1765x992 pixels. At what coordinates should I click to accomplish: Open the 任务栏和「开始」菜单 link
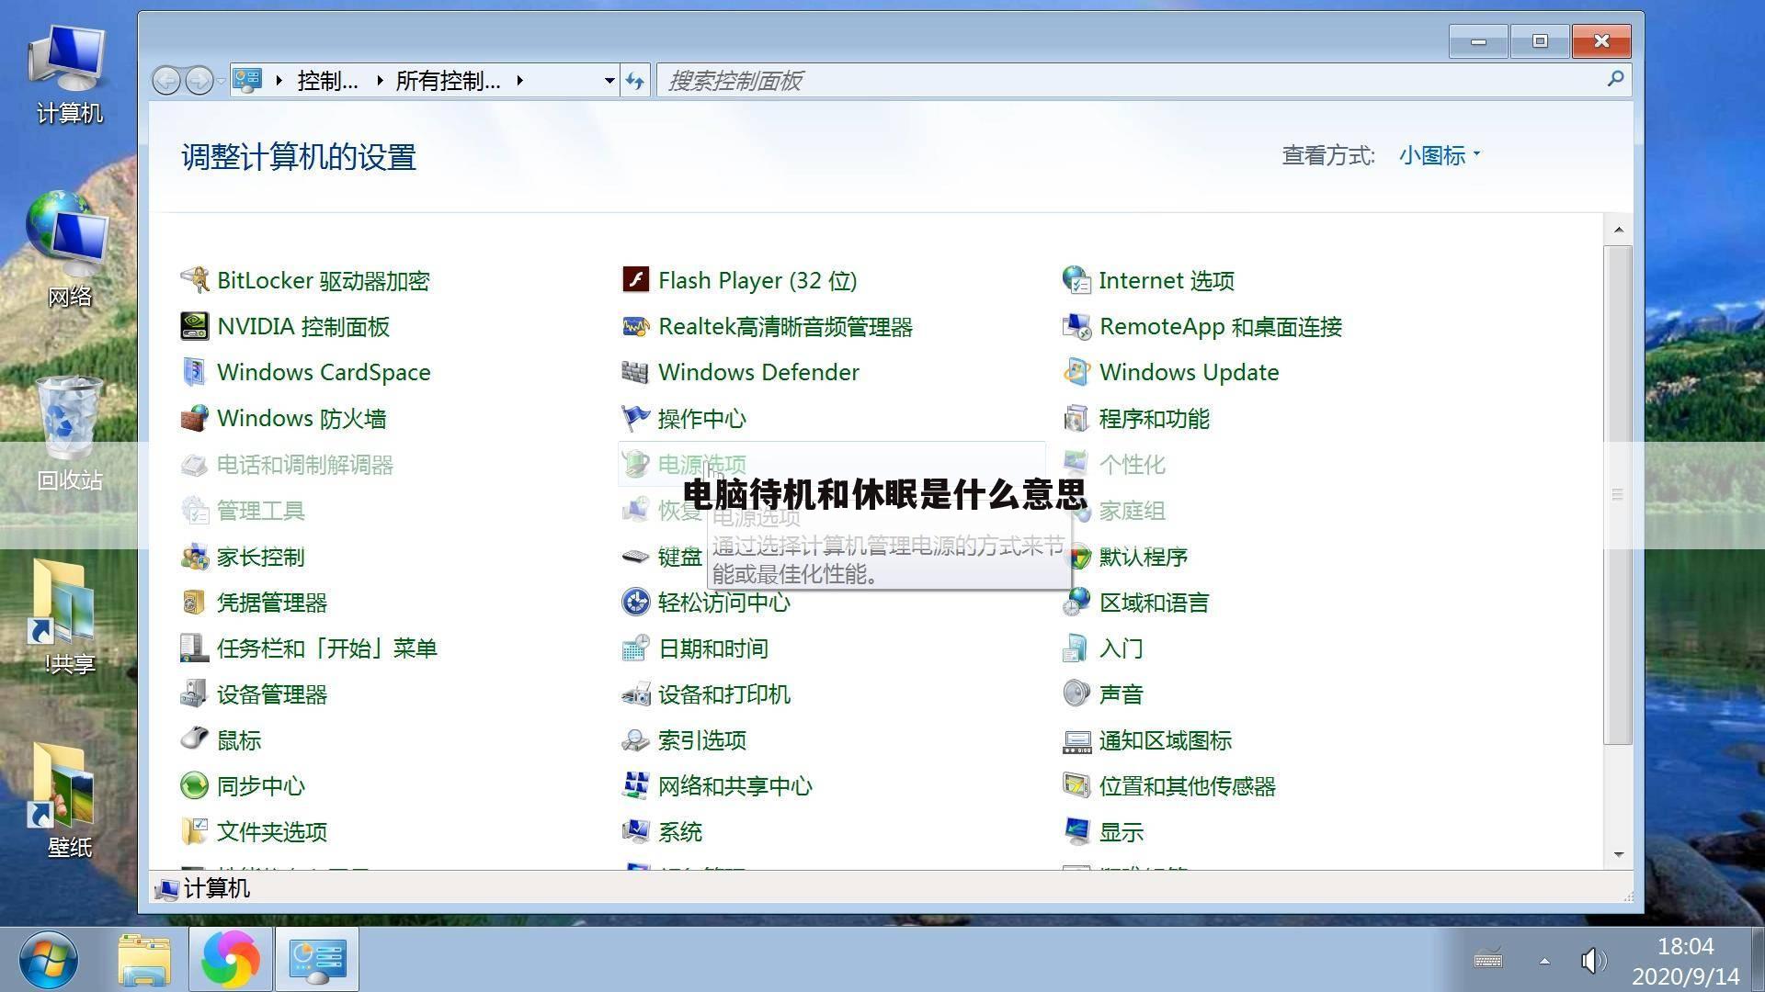[327, 648]
